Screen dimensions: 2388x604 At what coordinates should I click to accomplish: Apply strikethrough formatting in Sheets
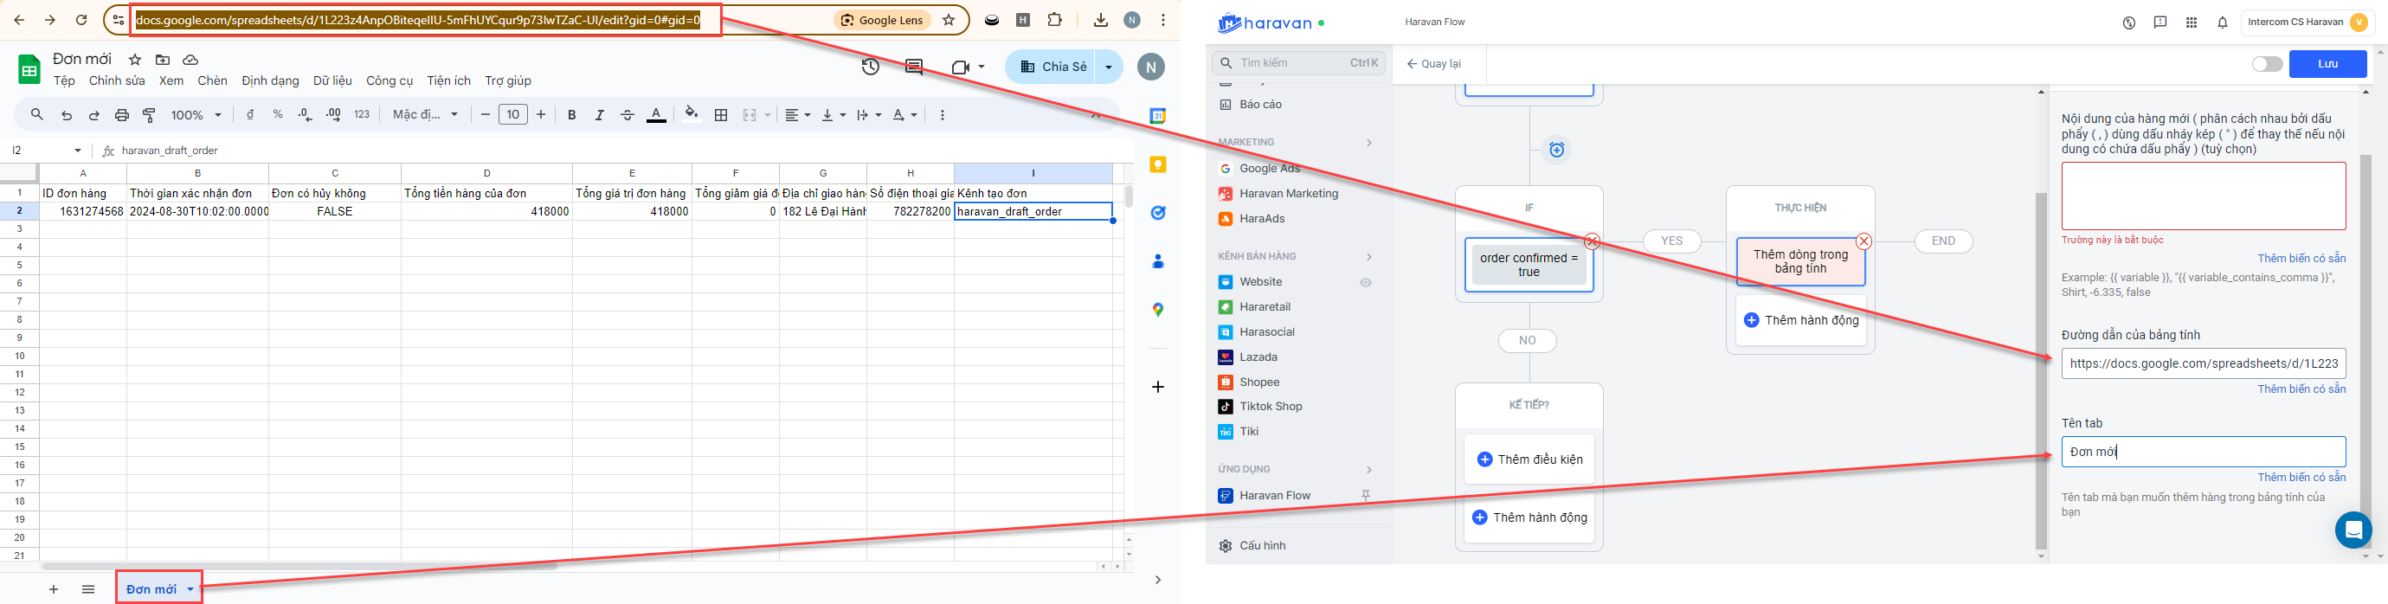coord(628,115)
